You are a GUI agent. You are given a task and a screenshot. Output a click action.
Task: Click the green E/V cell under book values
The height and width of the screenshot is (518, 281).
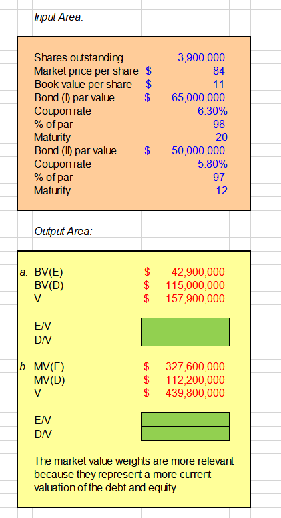pyautogui.click(x=185, y=325)
